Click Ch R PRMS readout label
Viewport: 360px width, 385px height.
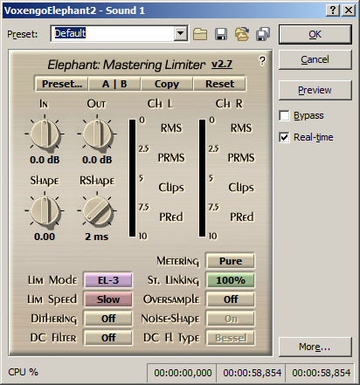point(241,158)
